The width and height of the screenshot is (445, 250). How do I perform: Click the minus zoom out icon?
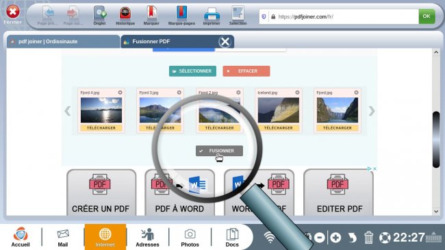coord(320,238)
